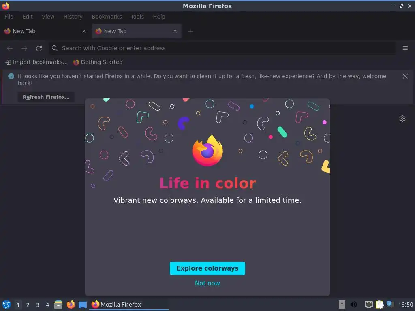Go back one page
This screenshot has height=311, width=415.
click(x=10, y=49)
